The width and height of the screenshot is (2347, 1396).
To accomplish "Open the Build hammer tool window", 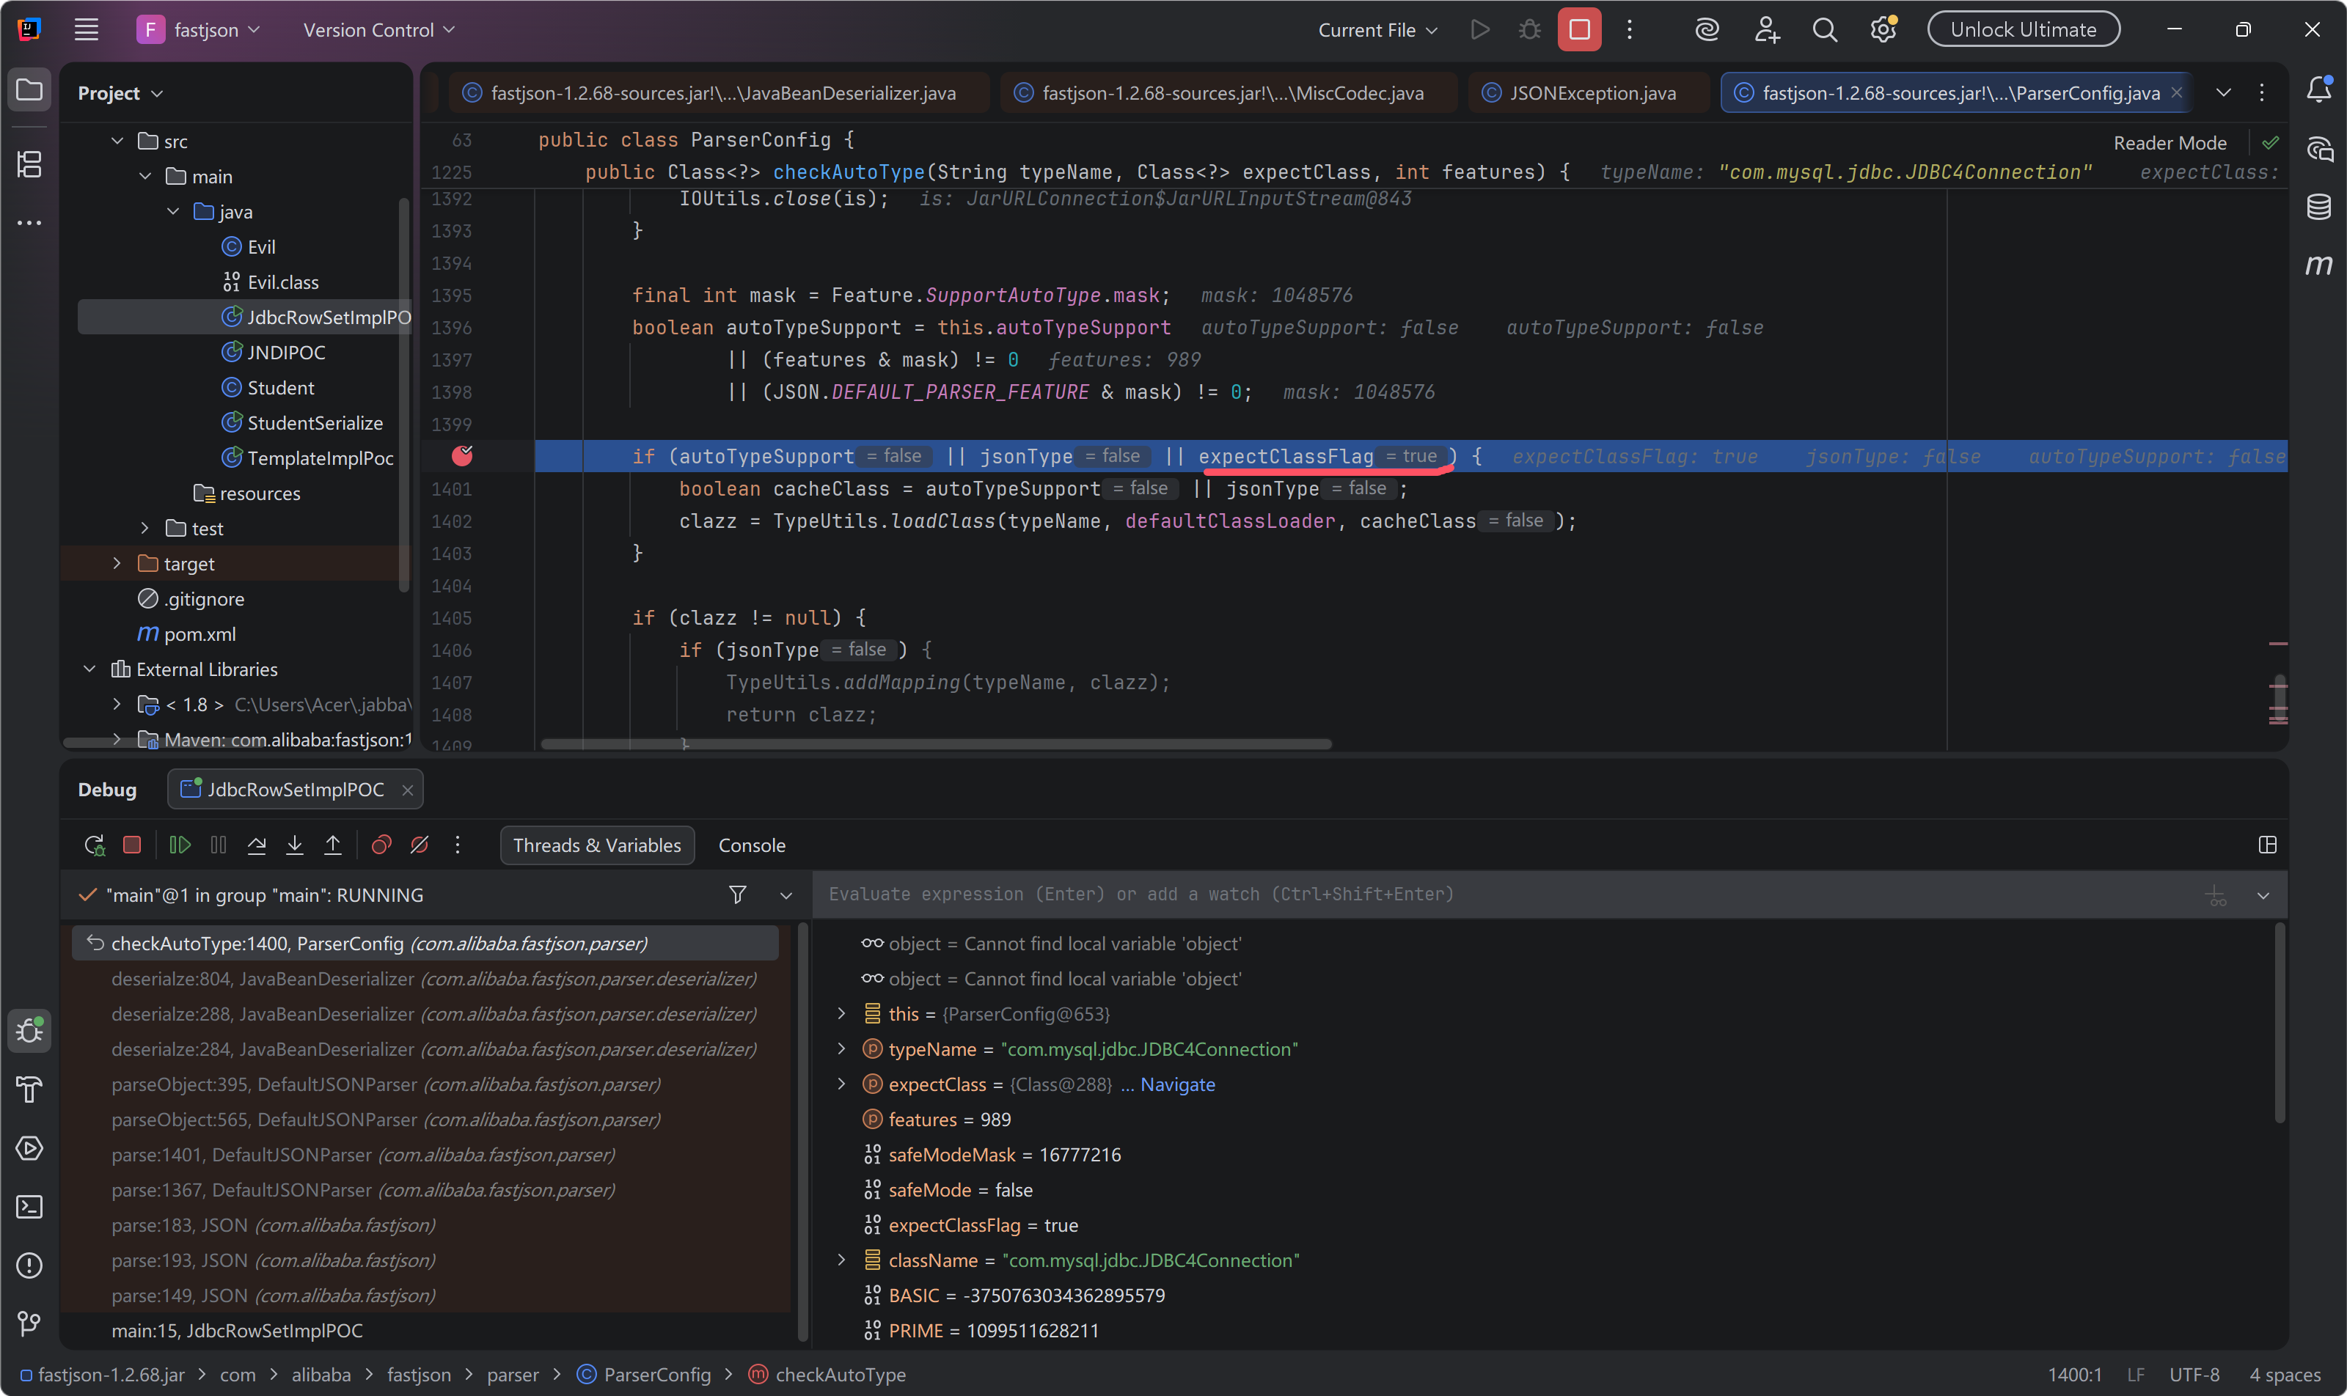I will (29, 1090).
